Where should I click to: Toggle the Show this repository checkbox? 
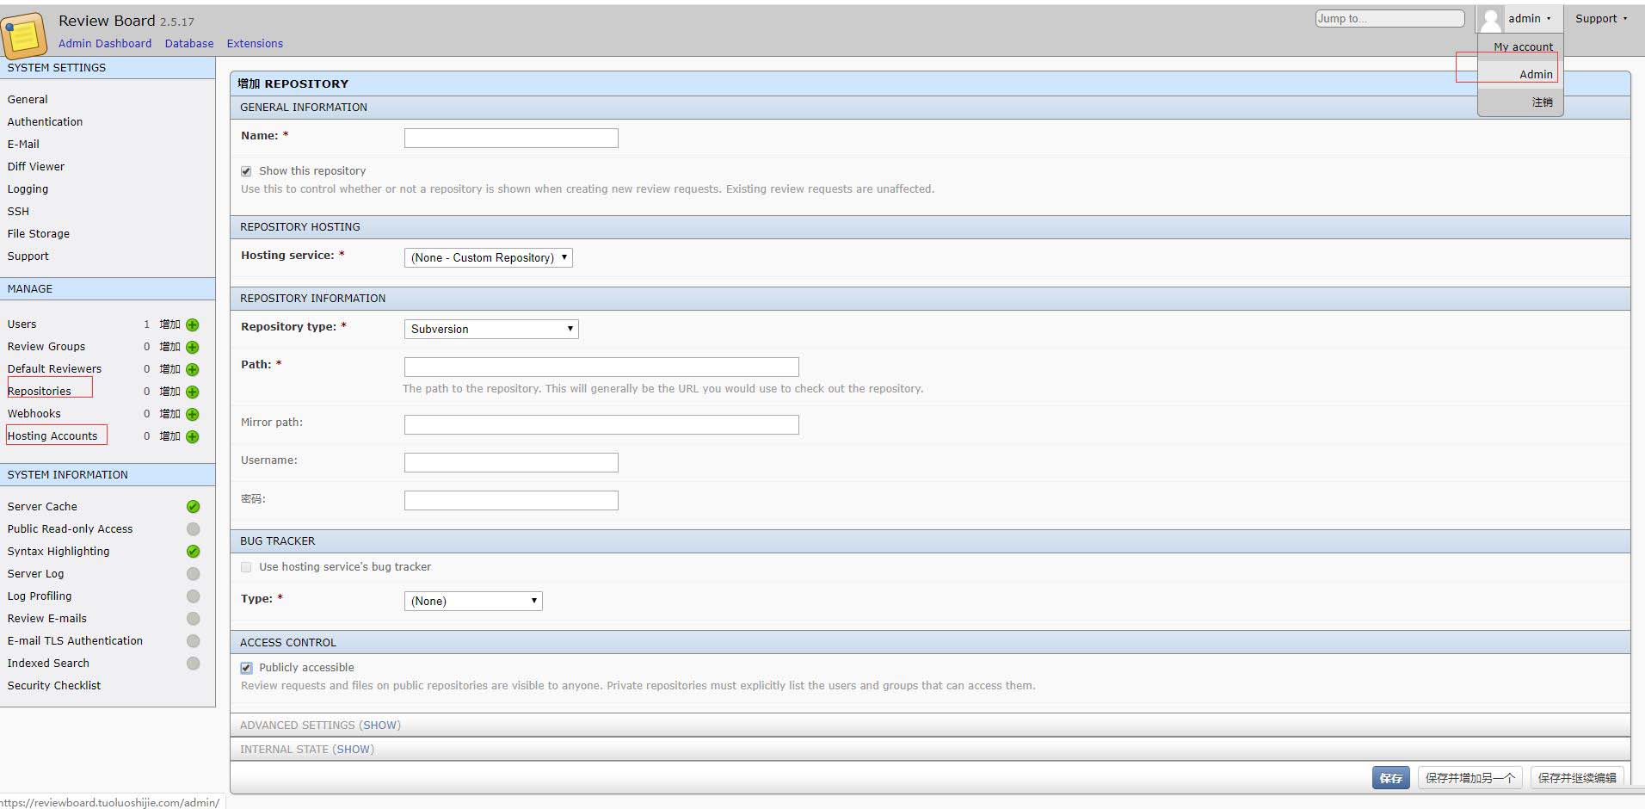[x=246, y=171]
